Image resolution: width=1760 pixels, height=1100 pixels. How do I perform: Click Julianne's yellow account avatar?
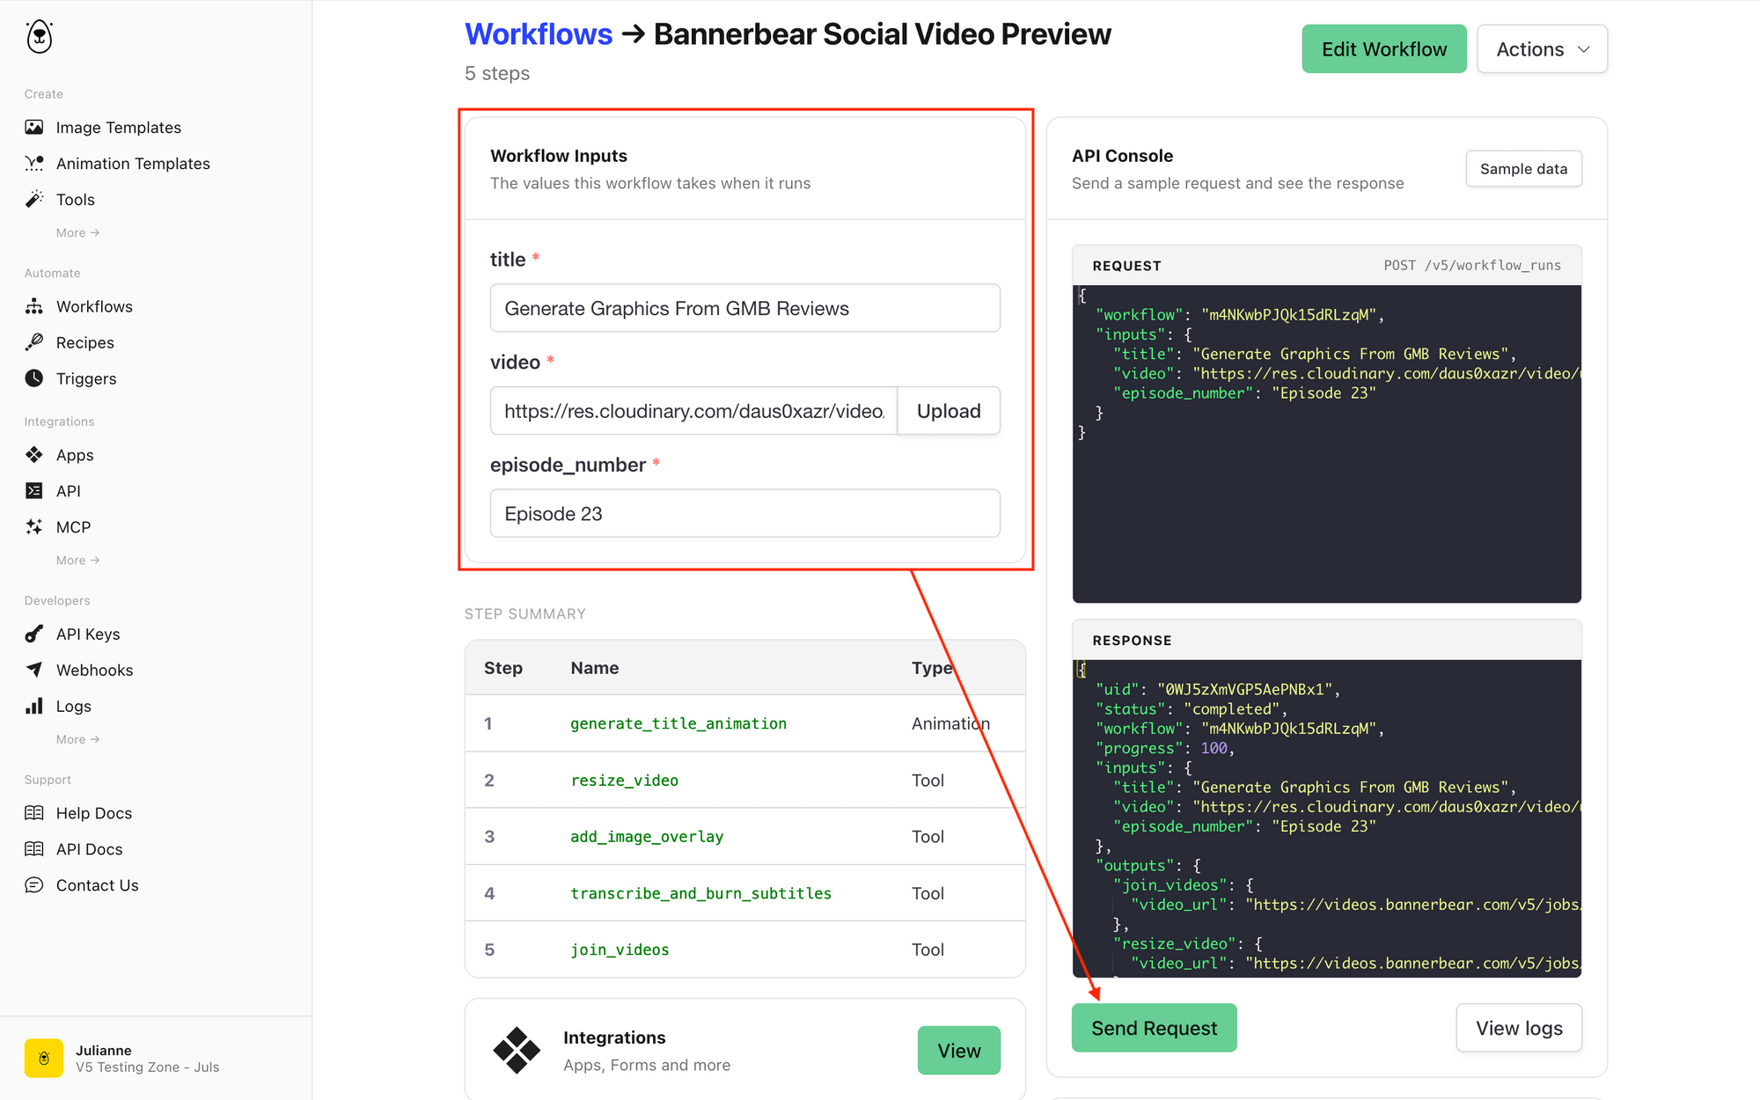click(44, 1058)
